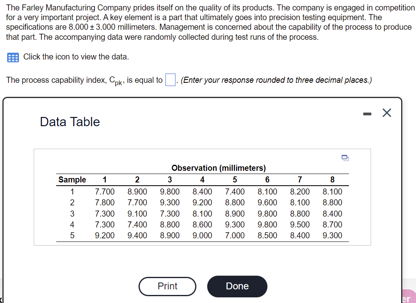The width and height of the screenshot is (416, 303).
Task: Click the Done button
Action: [237, 286]
